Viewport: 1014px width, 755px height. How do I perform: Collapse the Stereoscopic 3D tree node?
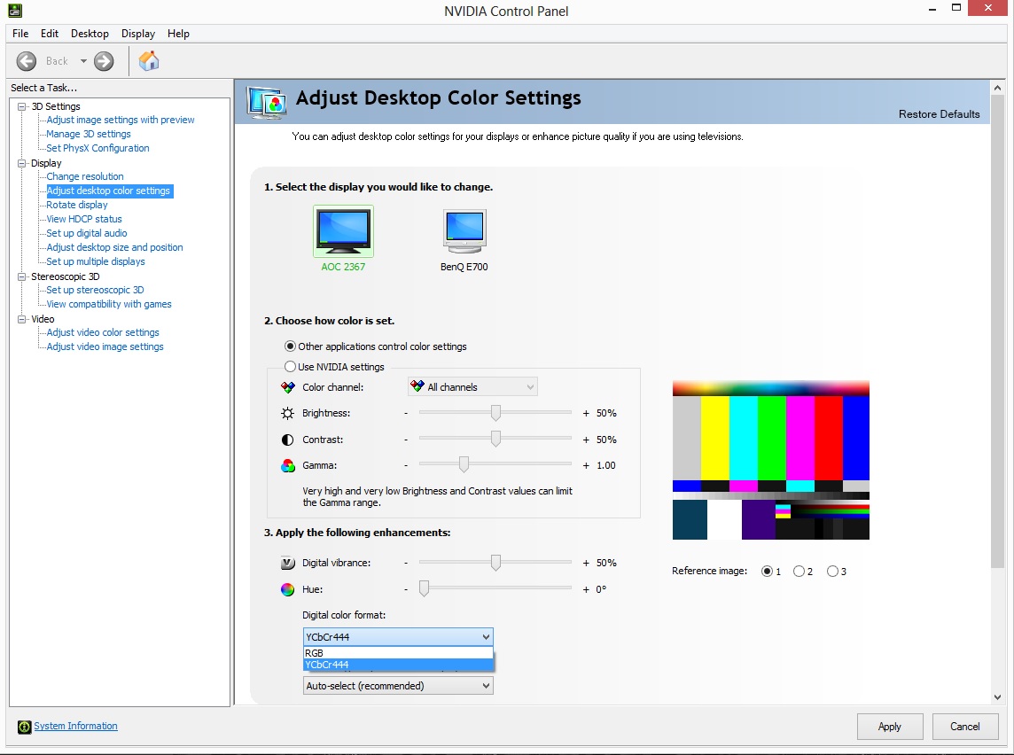coord(22,276)
